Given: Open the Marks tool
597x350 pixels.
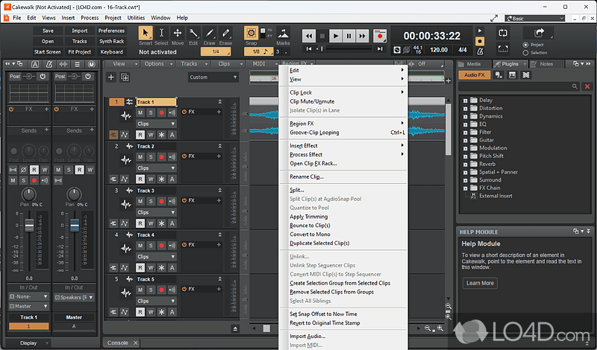Looking at the screenshot, I should click(283, 33).
